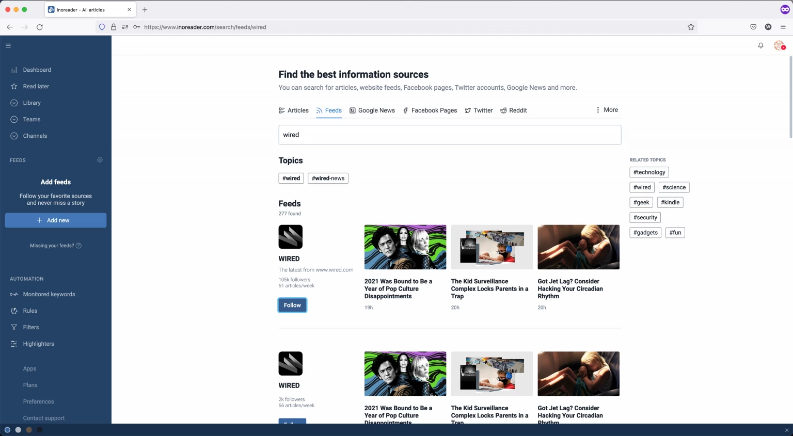Screen dimensions: 793x436
Task: Open the More search categories dropdown
Action: (607, 110)
